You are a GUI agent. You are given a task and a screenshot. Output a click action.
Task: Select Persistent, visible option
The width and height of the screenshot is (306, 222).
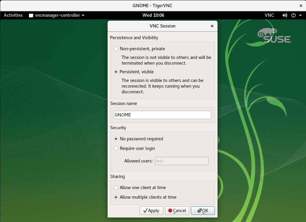pyautogui.click(x=116, y=72)
